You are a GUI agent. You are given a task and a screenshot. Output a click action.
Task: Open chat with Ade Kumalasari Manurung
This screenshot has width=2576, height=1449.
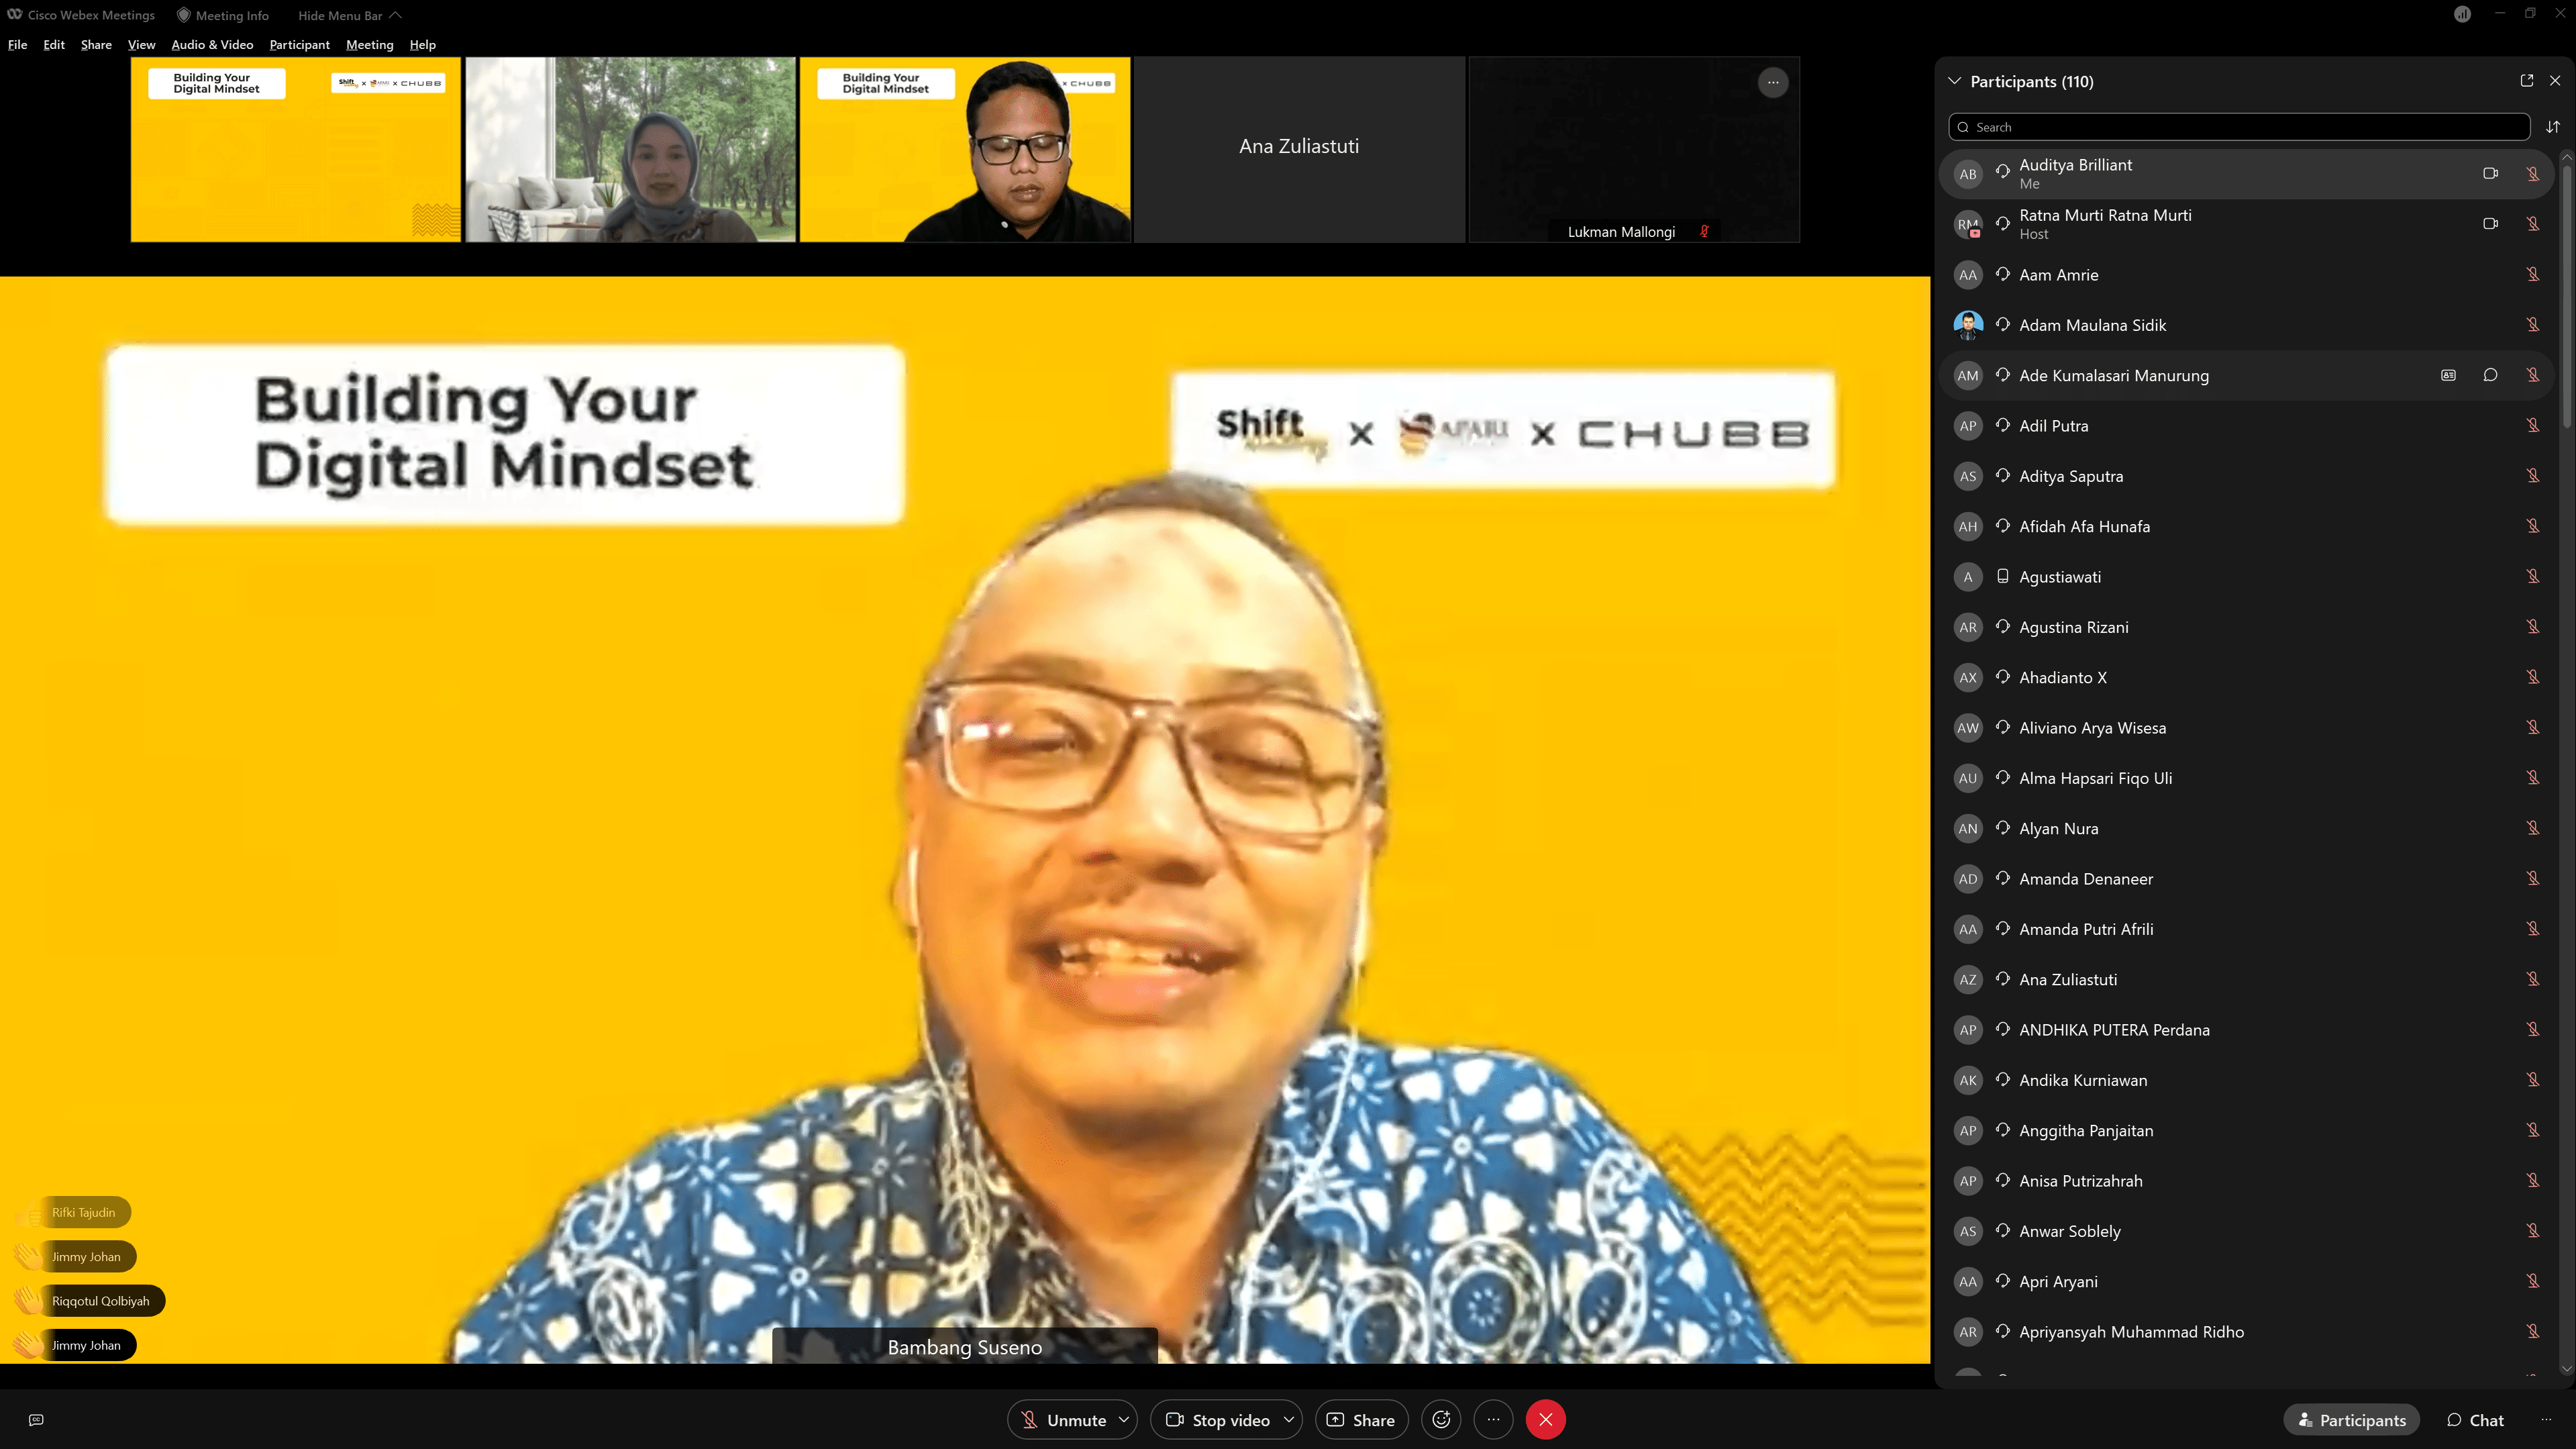[2490, 375]
